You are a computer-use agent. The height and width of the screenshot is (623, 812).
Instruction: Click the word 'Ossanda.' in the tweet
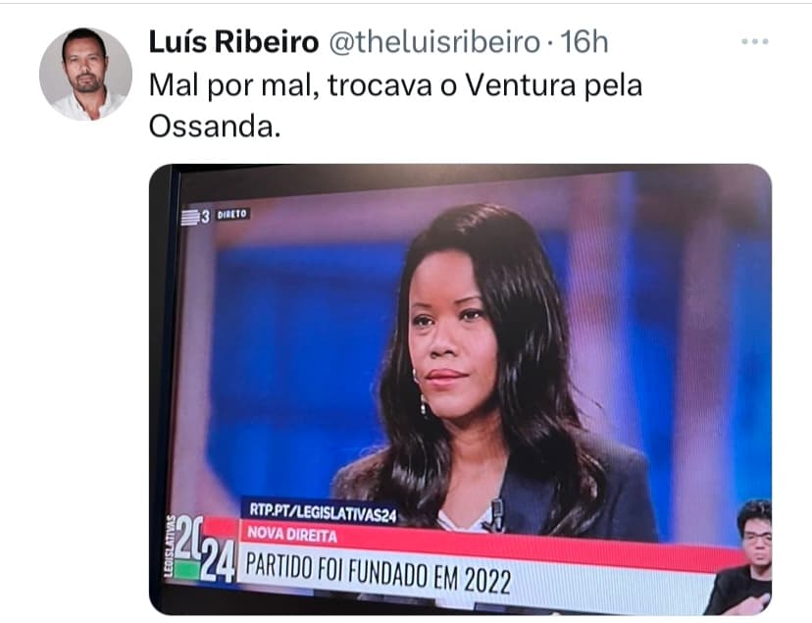coord(215,126)
